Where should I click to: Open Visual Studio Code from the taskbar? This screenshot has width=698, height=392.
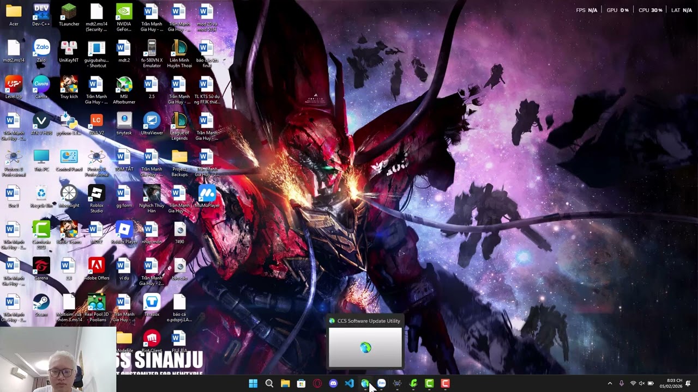click(x=349, y=383)
